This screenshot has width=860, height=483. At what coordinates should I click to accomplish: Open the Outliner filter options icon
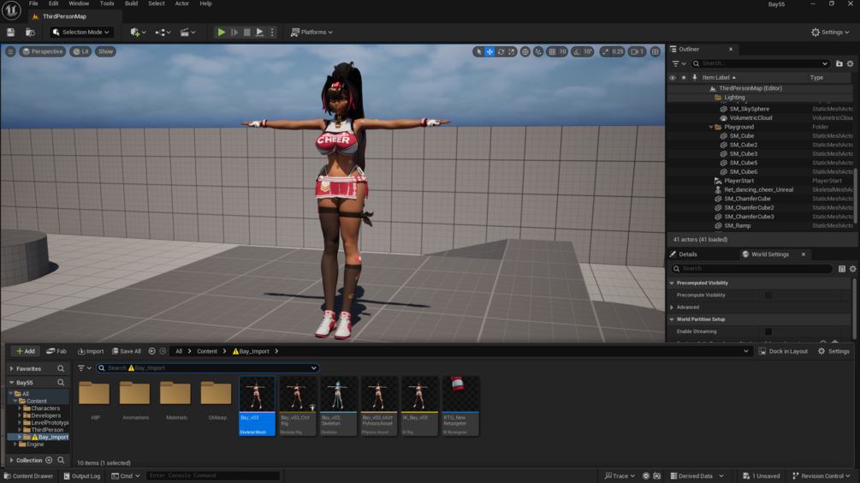(x=679, y=63)
